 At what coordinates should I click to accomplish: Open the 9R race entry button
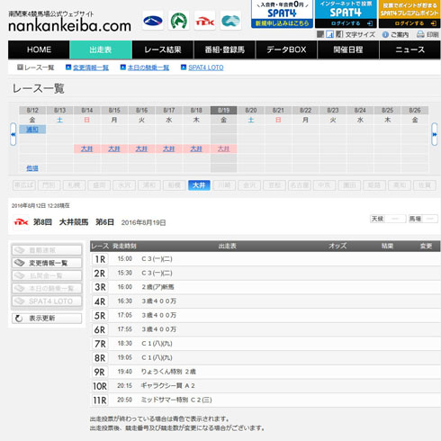click(100, 372)
